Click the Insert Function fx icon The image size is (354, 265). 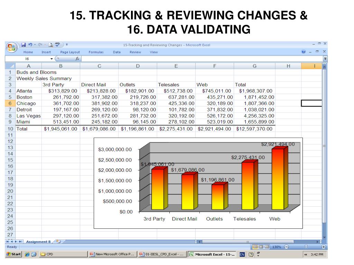coord(77,59)
